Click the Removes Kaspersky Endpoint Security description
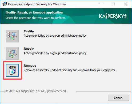The width and height of the screenshot is (132, 104). coord(70,70)
